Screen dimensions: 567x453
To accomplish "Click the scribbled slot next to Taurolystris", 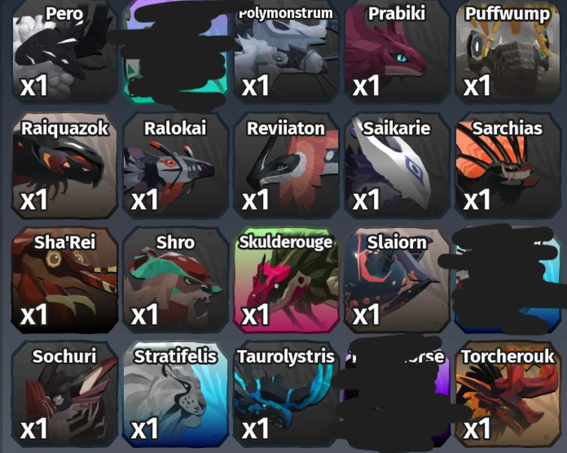I will [397, 394].
